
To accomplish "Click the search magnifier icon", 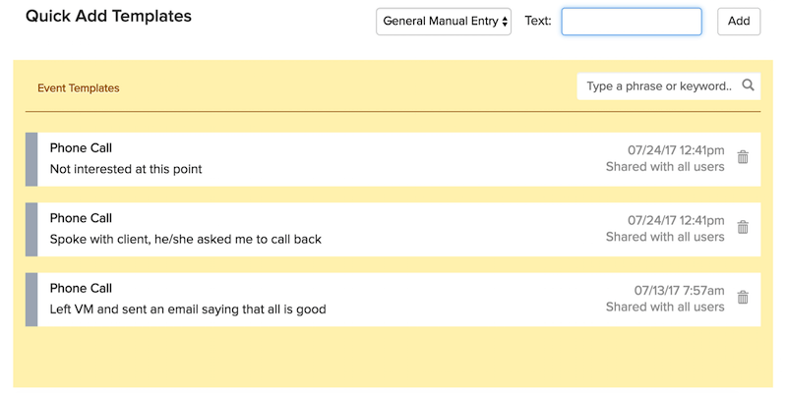I will click(x=749, y=85).
